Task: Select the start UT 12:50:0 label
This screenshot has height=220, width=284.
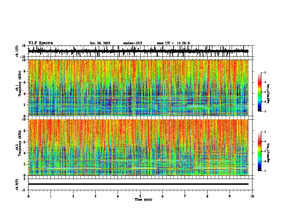Action: click(x=173, y=43)
